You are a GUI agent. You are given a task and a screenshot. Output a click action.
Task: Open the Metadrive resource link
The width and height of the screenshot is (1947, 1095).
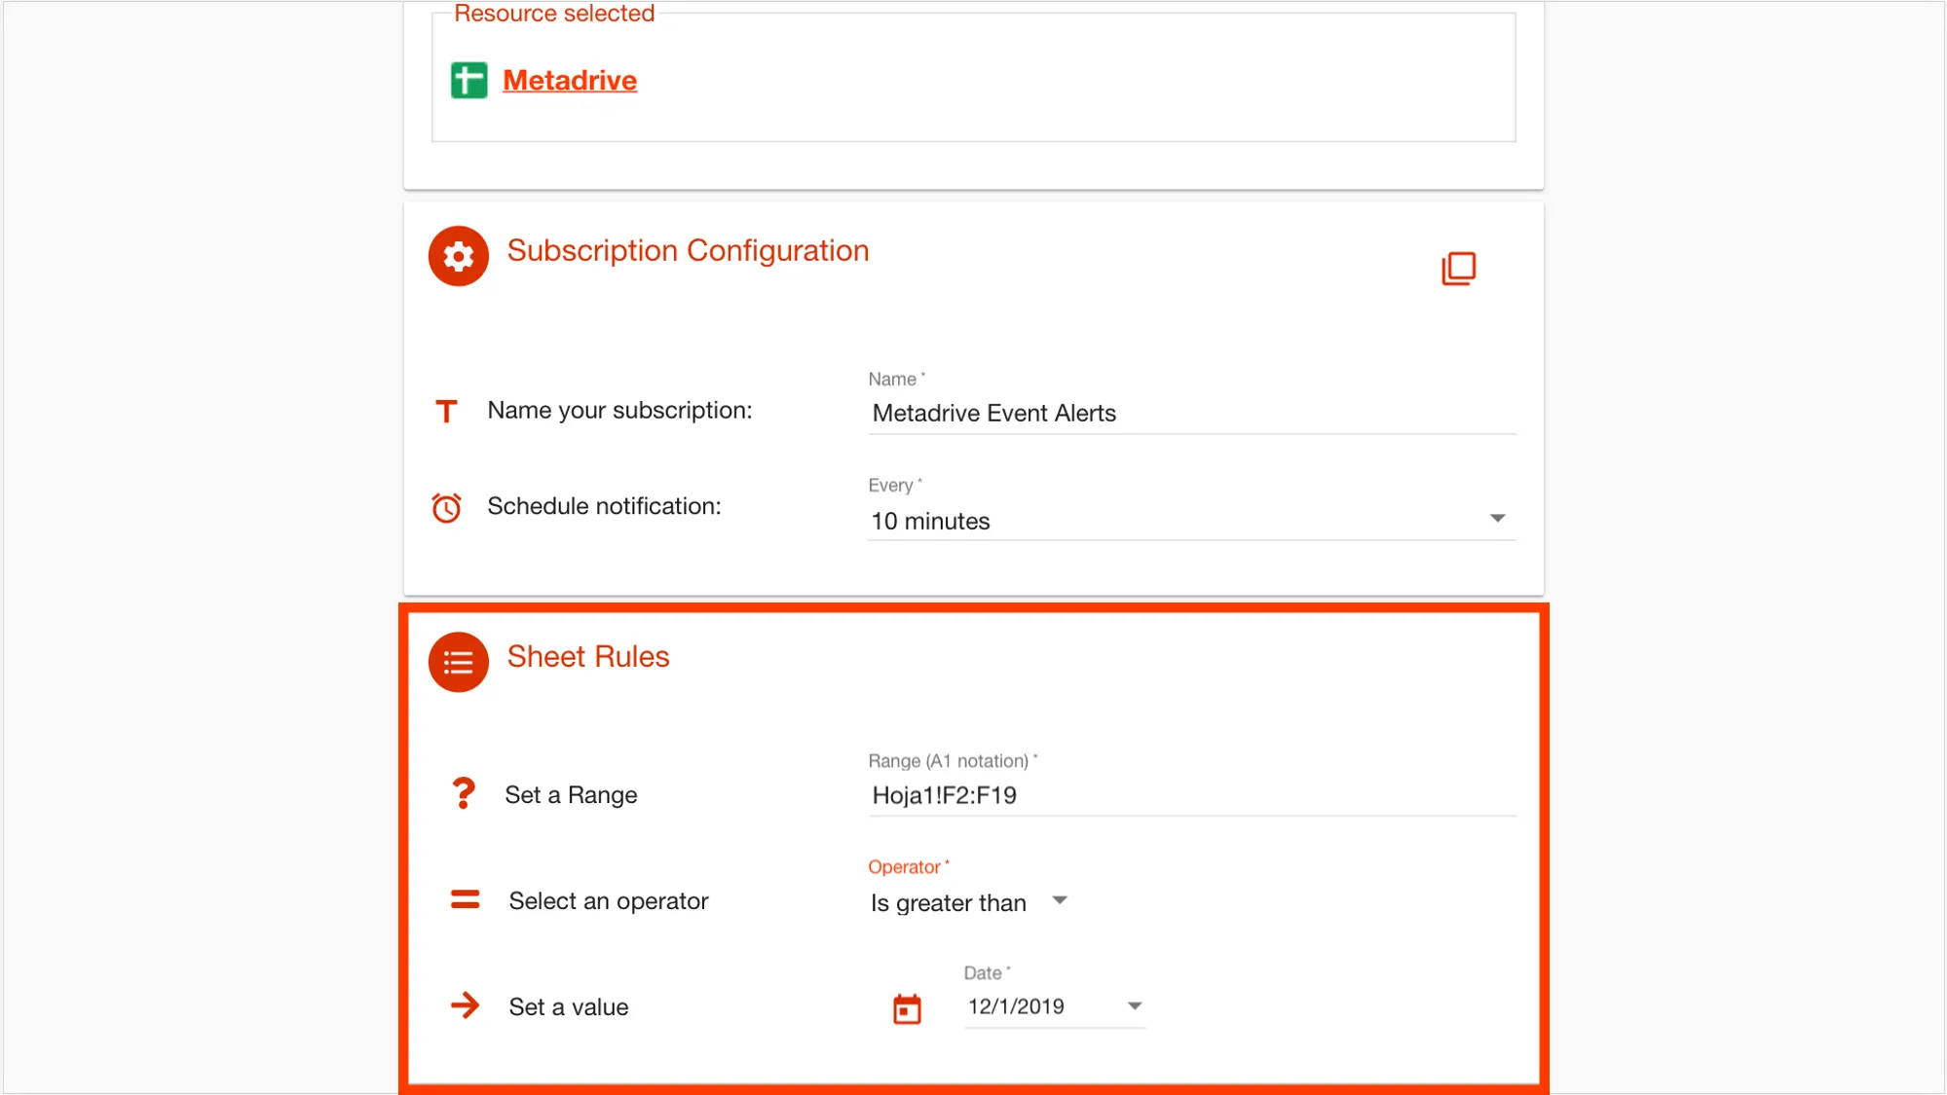coord(570,80)
